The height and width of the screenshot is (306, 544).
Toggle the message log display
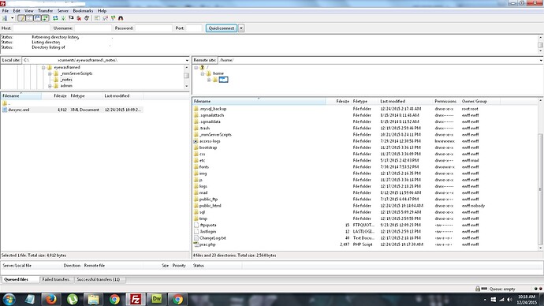[21, 18]
